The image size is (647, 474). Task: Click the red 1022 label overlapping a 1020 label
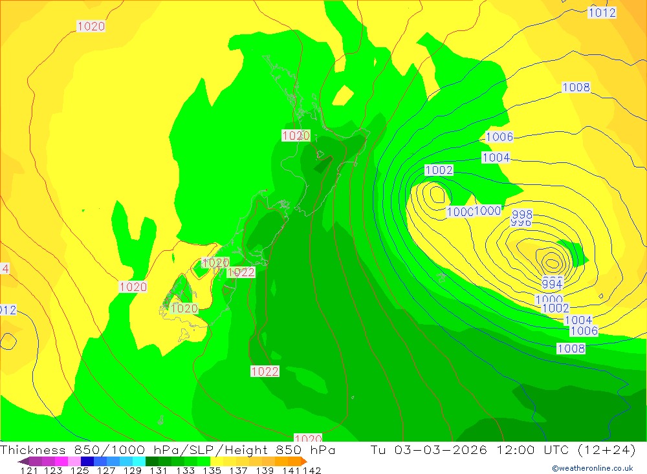(x=241, y=272)
